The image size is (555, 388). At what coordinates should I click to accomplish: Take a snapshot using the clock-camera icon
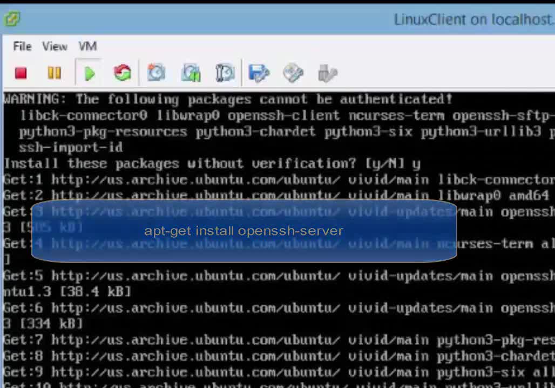156,72
